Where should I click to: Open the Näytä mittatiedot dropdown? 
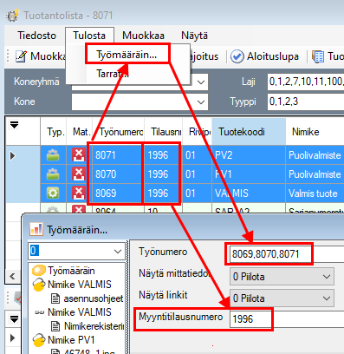pos(282,277)
